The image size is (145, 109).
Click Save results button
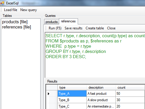click(73, 28)
